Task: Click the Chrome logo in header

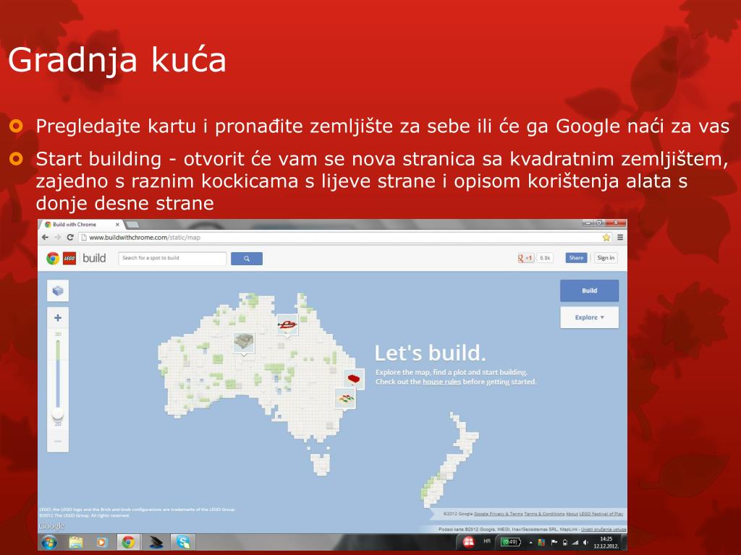Action: [53, 258]
